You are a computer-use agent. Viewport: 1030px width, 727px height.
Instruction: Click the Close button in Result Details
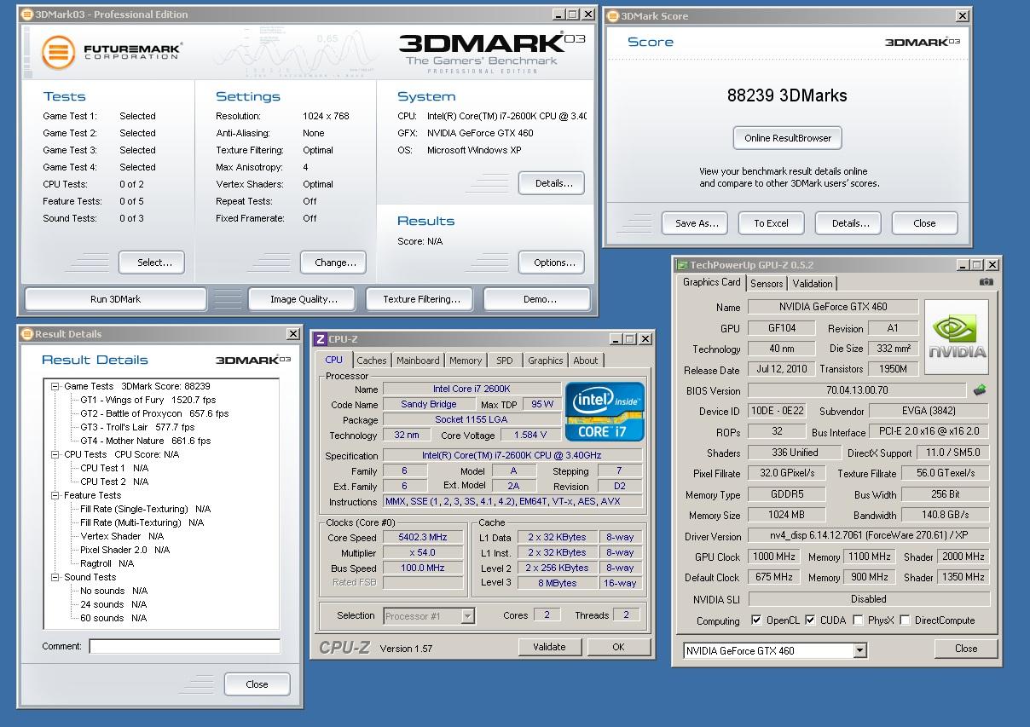point(257,684)
